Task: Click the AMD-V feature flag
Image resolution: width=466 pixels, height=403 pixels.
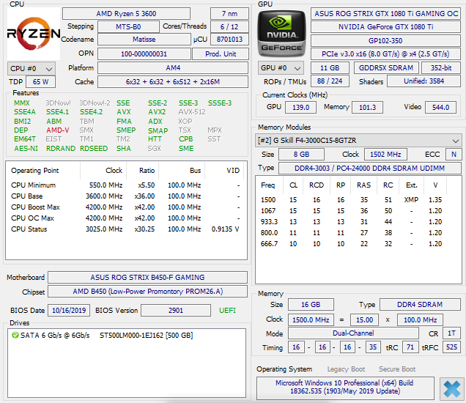Action: pos(58,130)
